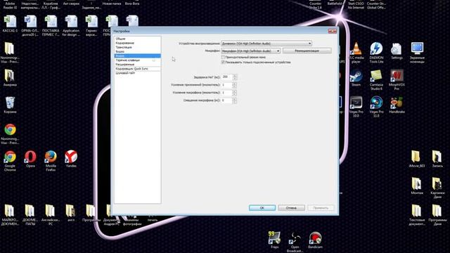Select the Америка folder icon
Viewport: 450px width, 253px height.
[9, 76]
